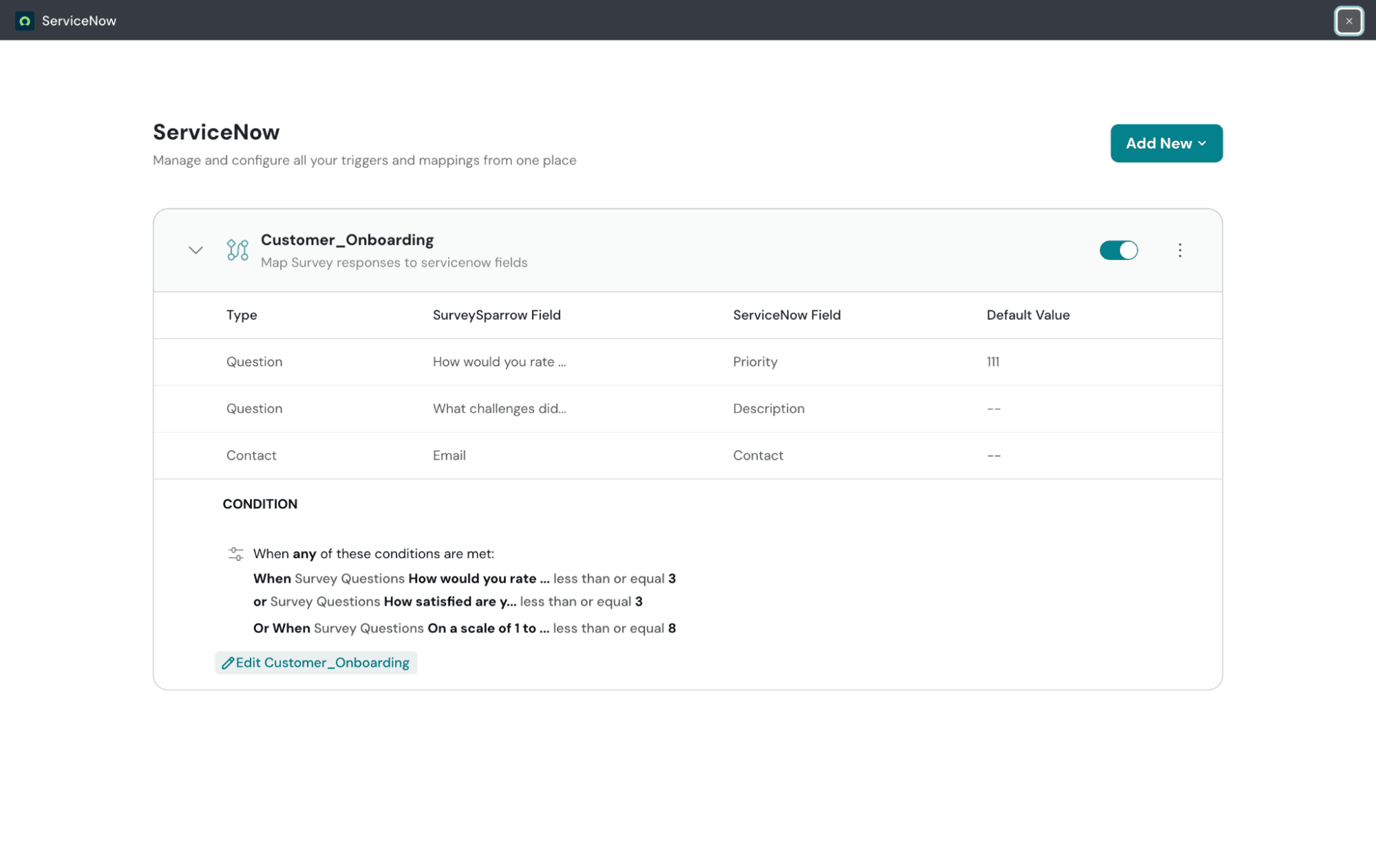Click the SurveySparrow logo icon in header
The width and height of the screenshot is (1376, 860).
(25, 21)
